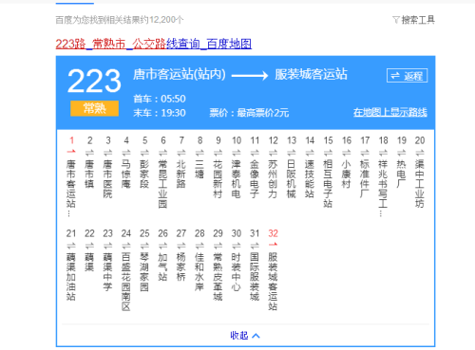This screenshot has height=350, width=475.
Task: Select stop 3 唐市医院
Action: click(x=108, y=178)
